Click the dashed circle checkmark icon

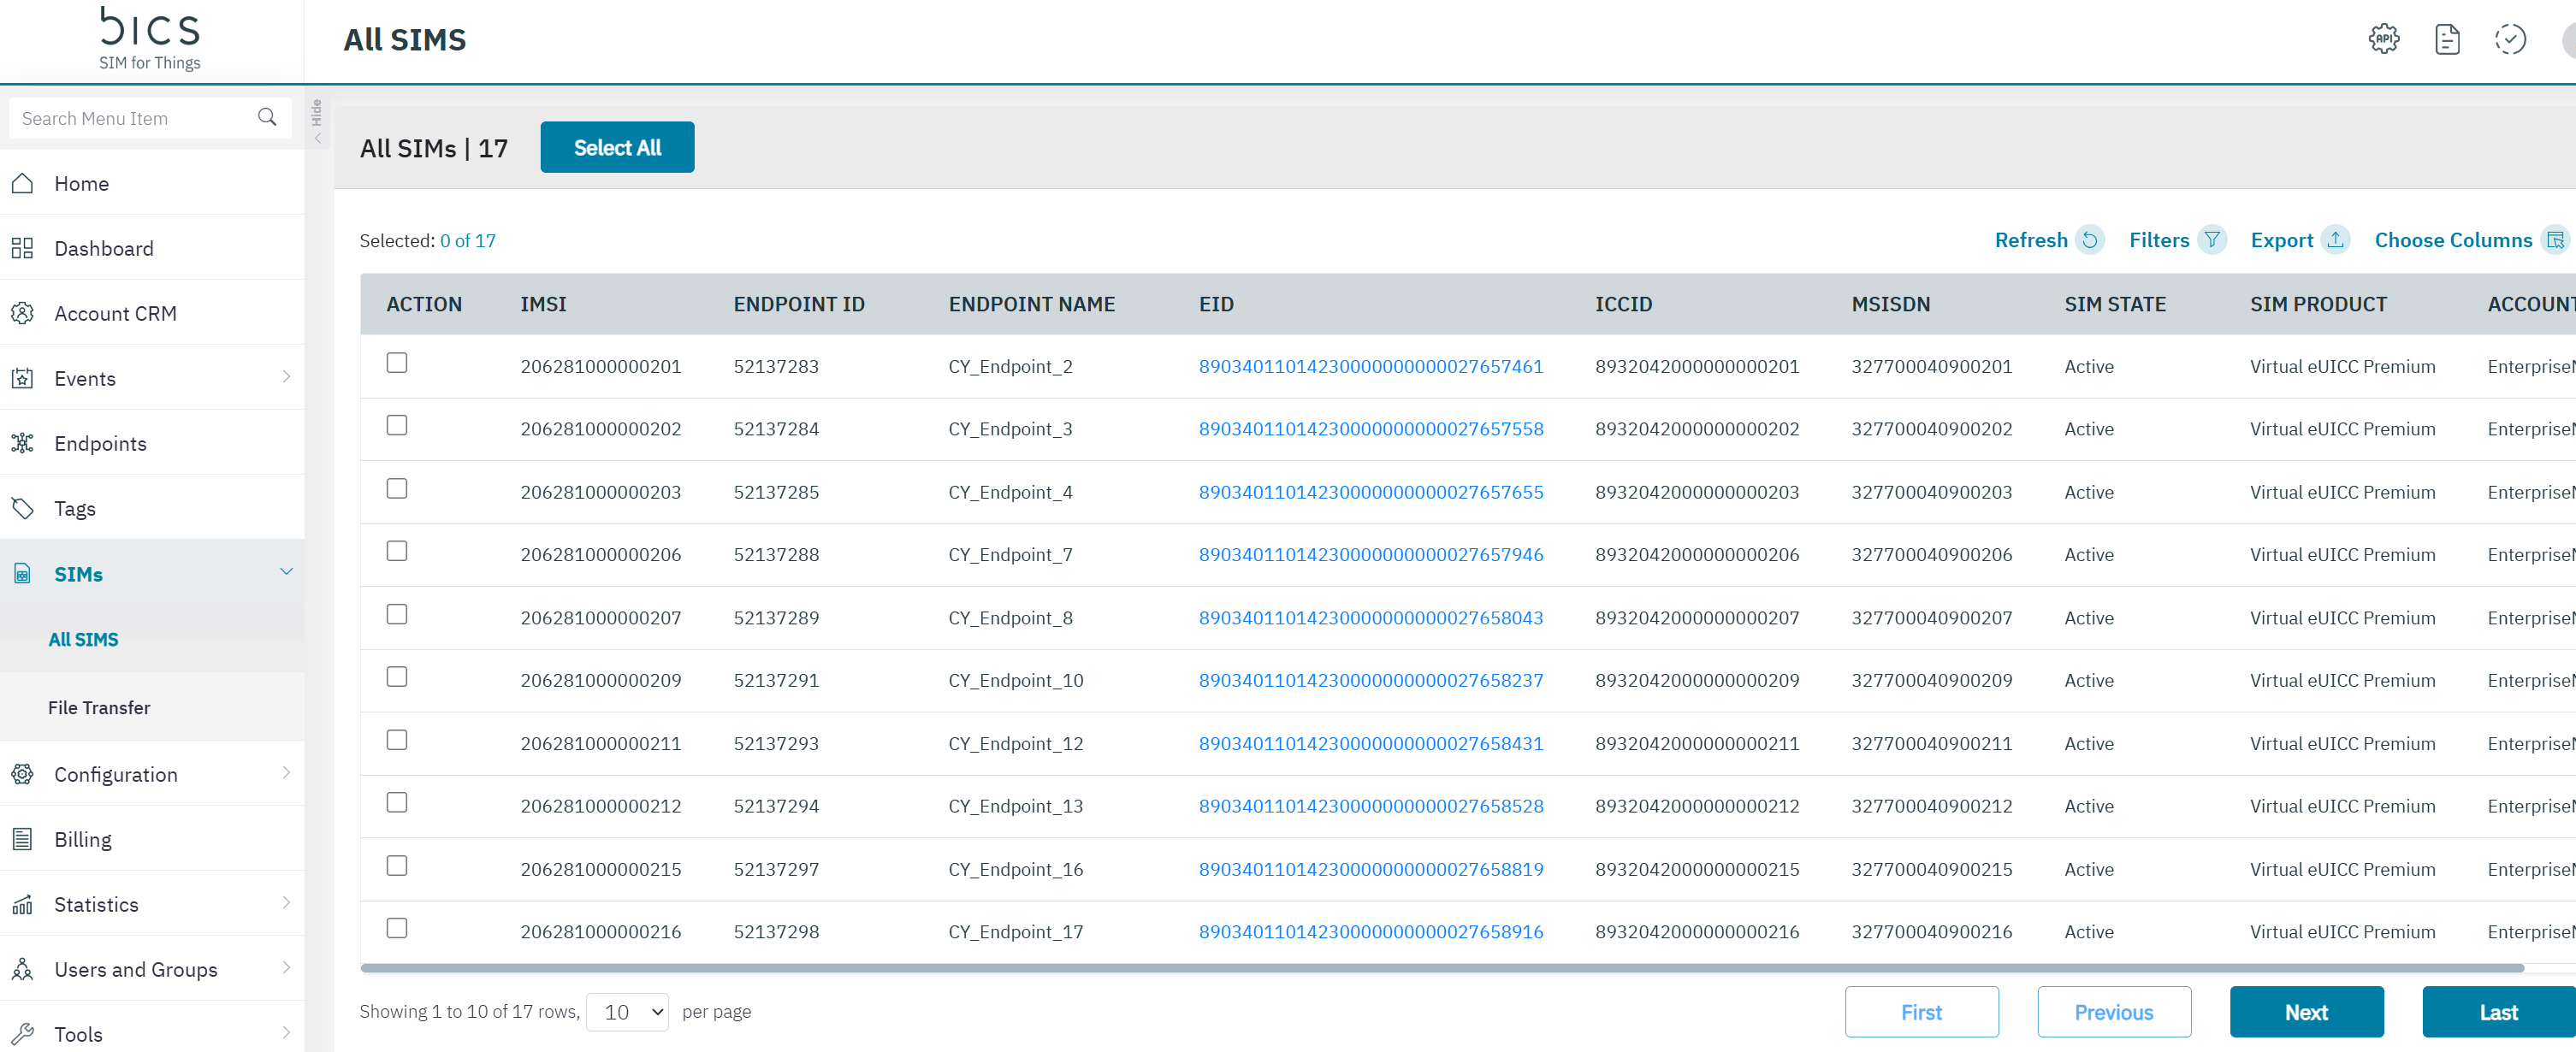coord(2510,40)
